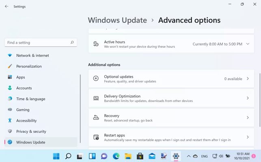261x162 pixels.
Task: Click the Accounts person icon
Action: [x=10, y=88]
